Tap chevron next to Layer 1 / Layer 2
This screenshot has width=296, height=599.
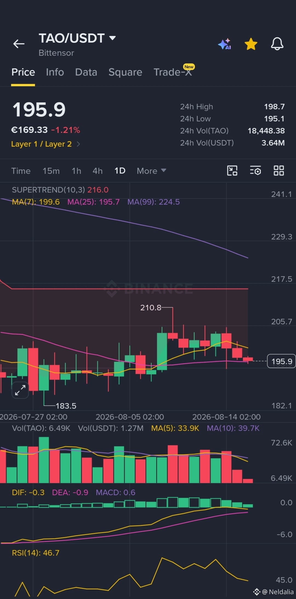[x=78, y=144]
